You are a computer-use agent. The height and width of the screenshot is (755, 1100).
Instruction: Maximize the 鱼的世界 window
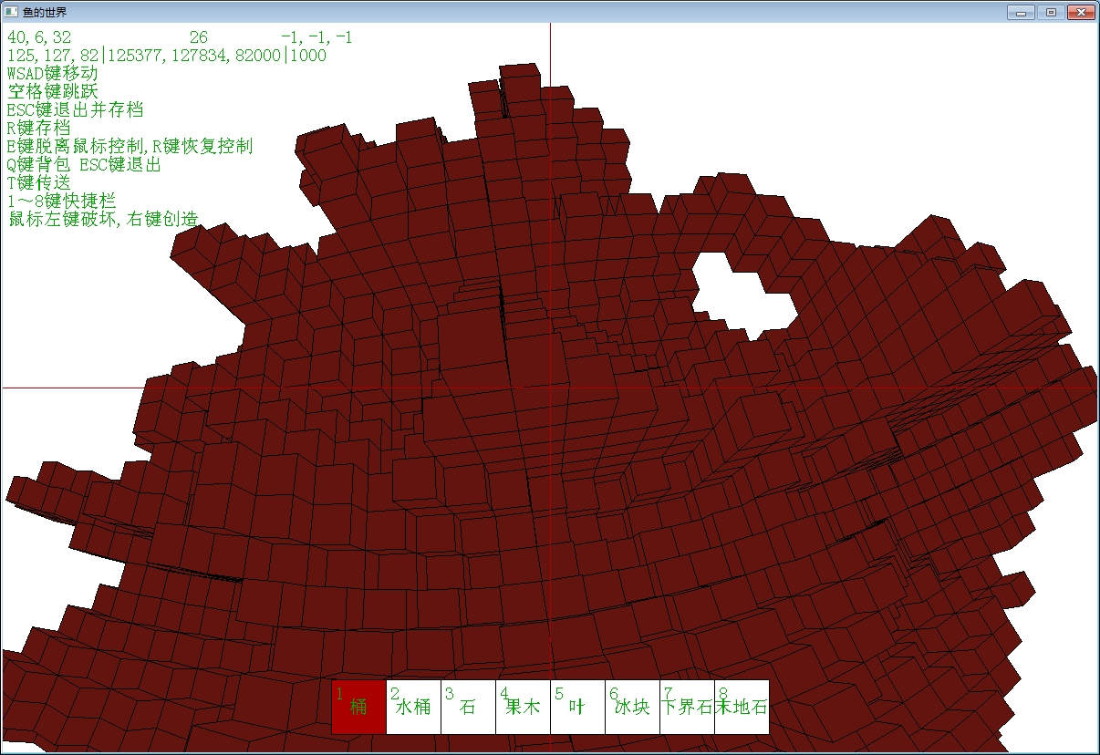pyautogui.click(x=1051, y=12)
